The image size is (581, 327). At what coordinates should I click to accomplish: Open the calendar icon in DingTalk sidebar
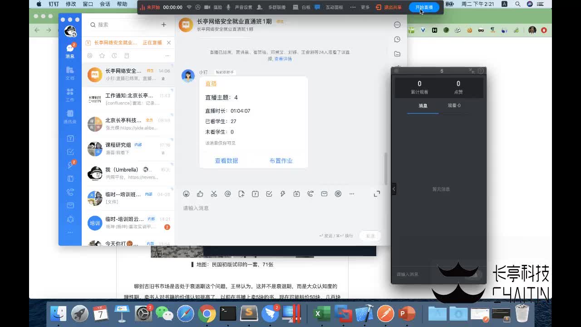click(x=70, y=139)
